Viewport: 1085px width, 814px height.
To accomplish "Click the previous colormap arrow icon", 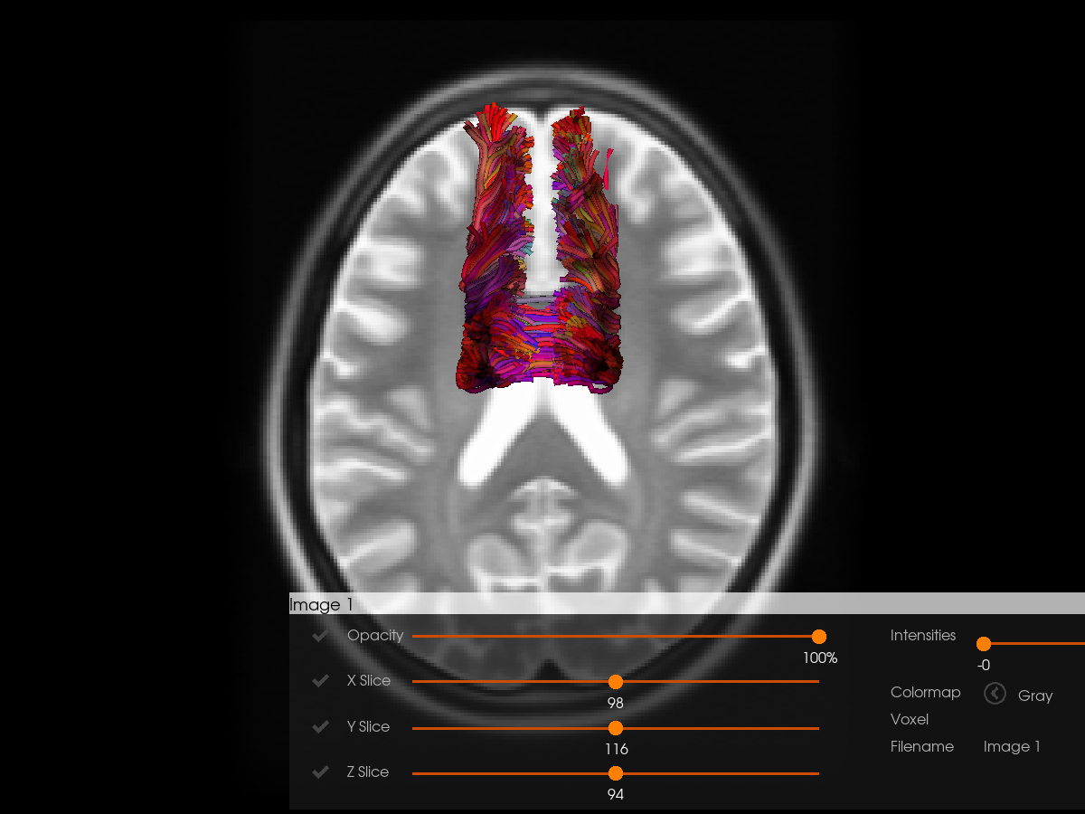I will 995,694.
